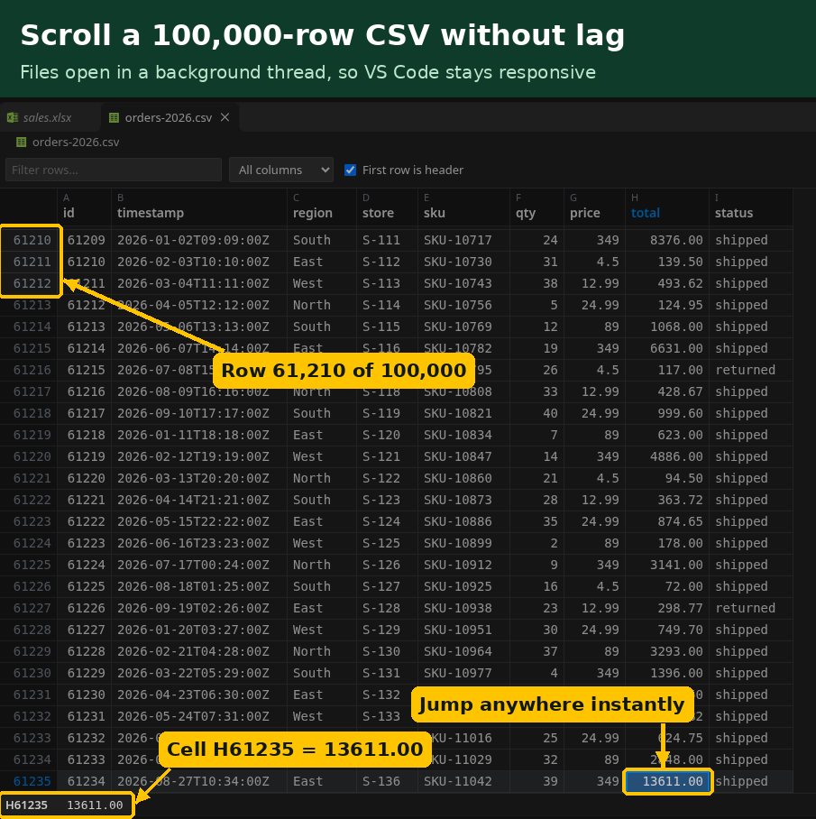816x819 pixels.
Task: Click total cell 3293.00
Action: pos(668,651)
